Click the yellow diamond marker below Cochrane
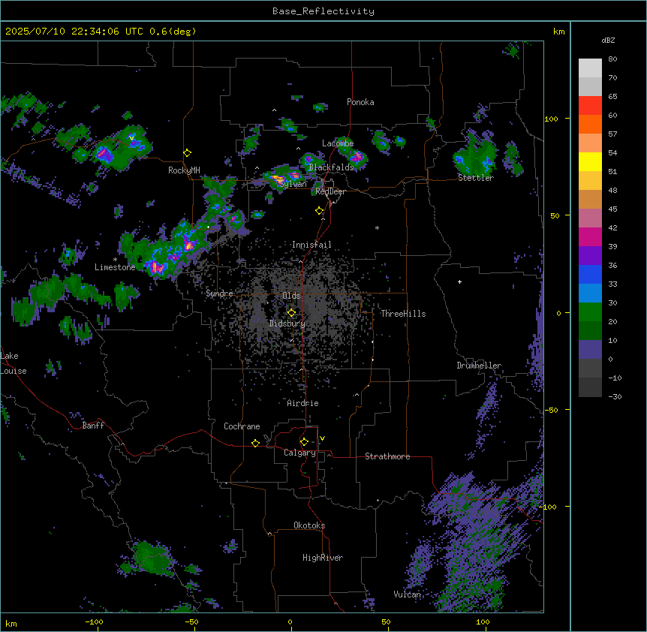The width and height of the screenshot is (647, 632). [255, 443]
